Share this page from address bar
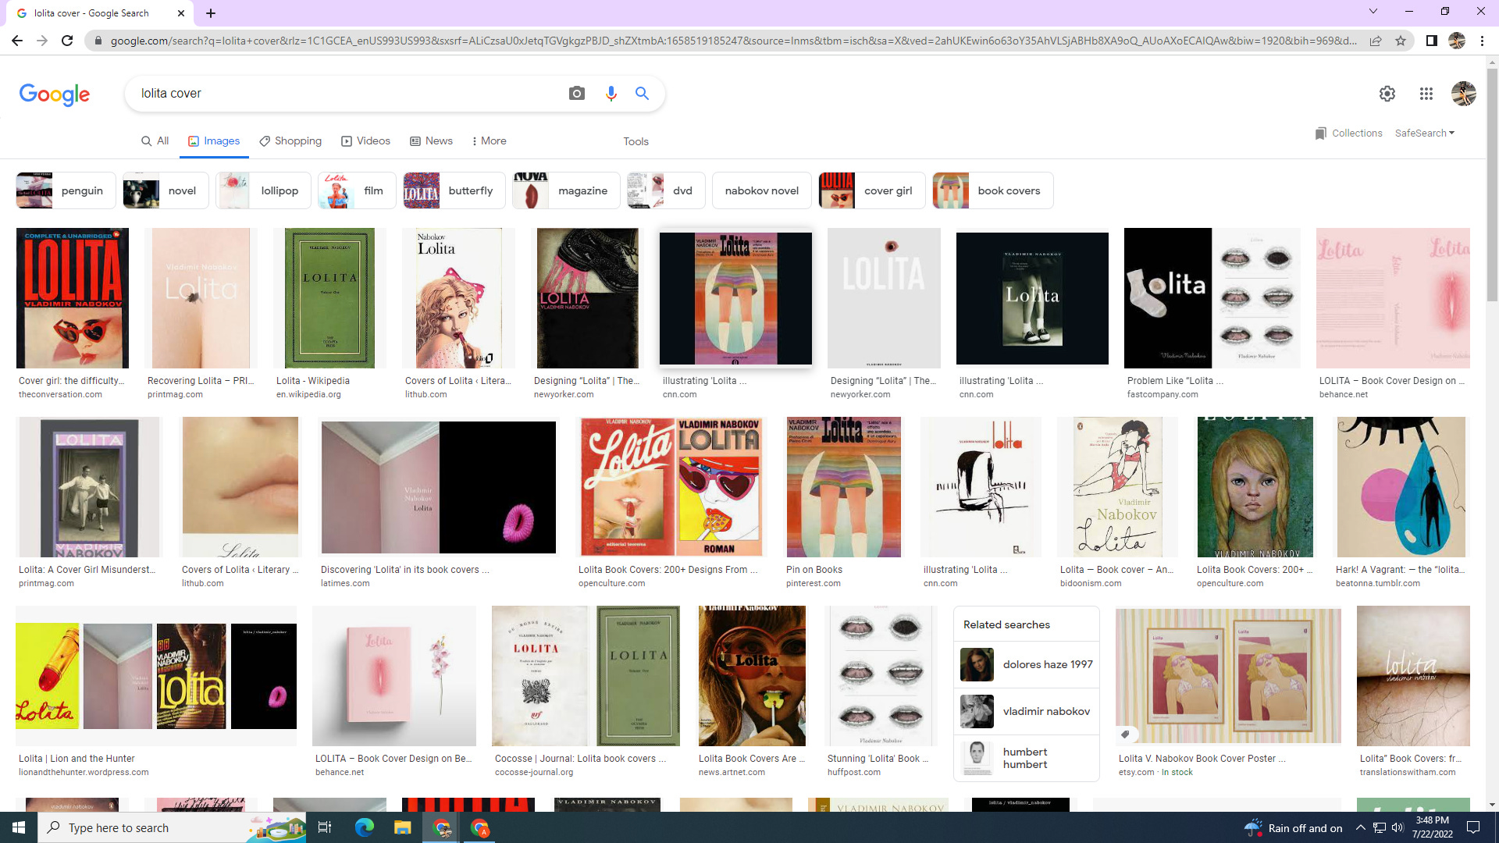 (1376, 41)
